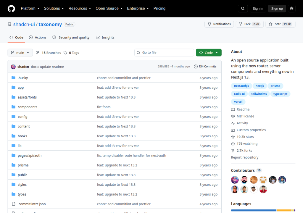
Task: Open 'fix: temp disable route handler' commit
Action: tap(131, 155)
